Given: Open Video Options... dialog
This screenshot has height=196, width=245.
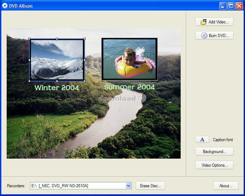Looking at the screenshot, I should (x=215, y=165).
